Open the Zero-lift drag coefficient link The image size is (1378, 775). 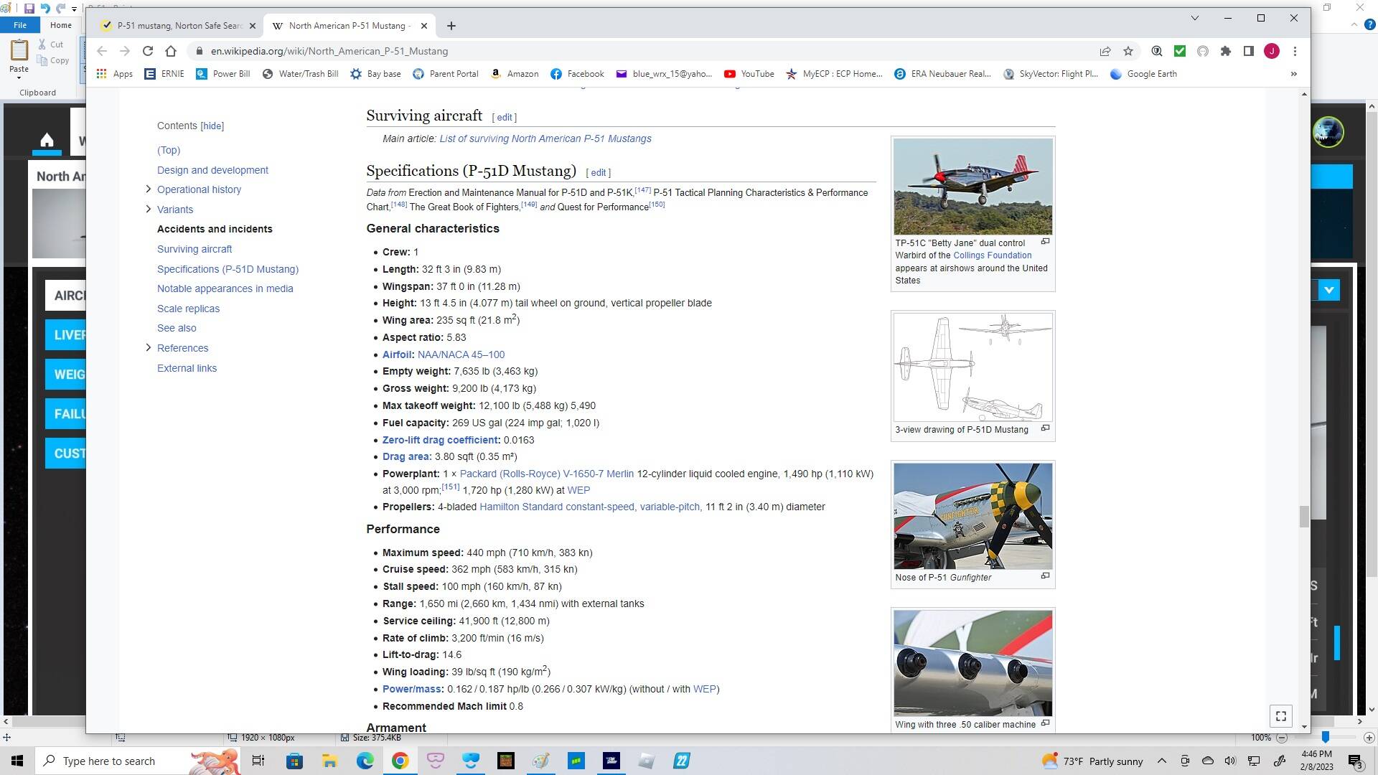440,440
